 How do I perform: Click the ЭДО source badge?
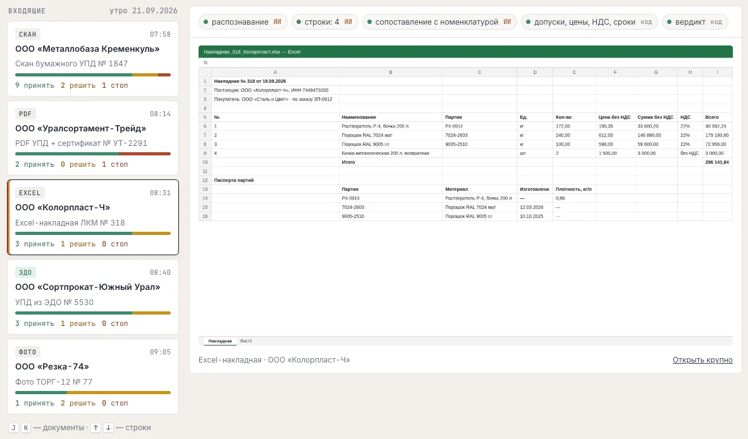point(25,273)
